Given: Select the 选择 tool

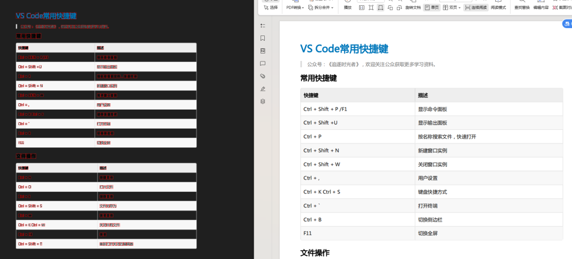Looking at the screenshot, I should click(270, 7).
